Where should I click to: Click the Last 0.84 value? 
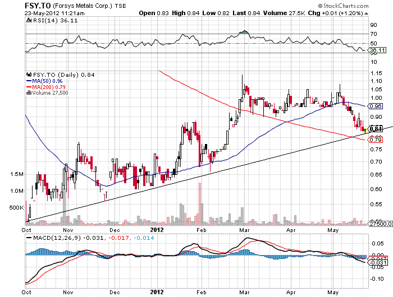click(x=246, y=13)
